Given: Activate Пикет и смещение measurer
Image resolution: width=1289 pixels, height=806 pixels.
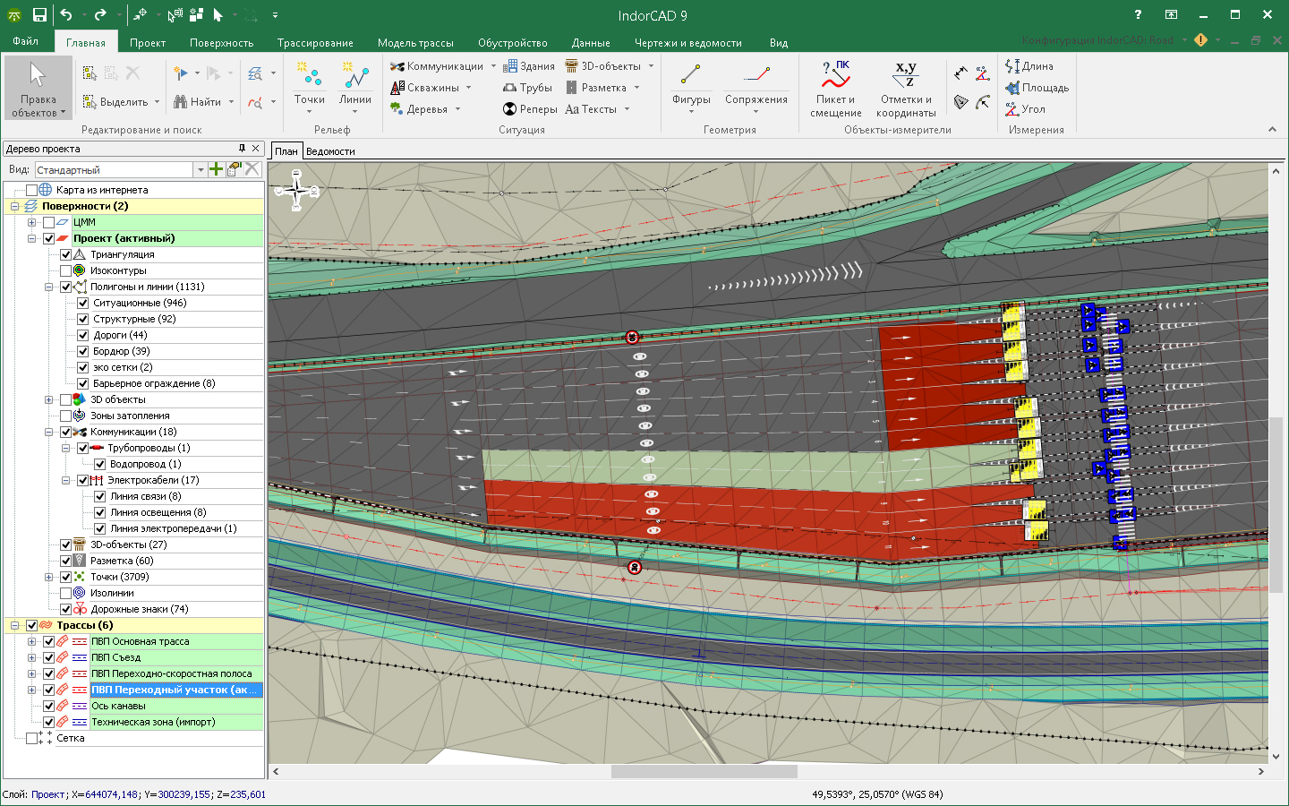Looking at the screenshot, I should tap(836, 89).
